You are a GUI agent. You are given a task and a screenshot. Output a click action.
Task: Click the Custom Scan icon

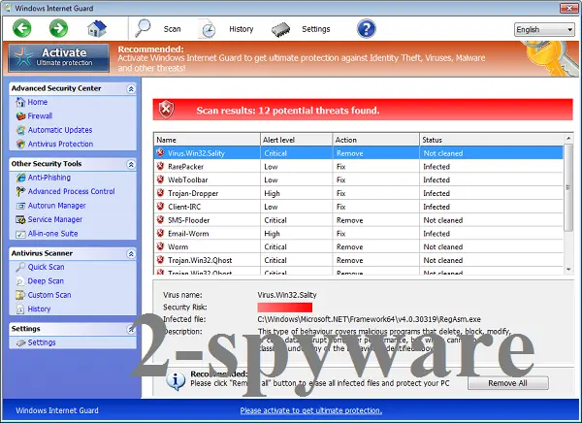point(20,295)
